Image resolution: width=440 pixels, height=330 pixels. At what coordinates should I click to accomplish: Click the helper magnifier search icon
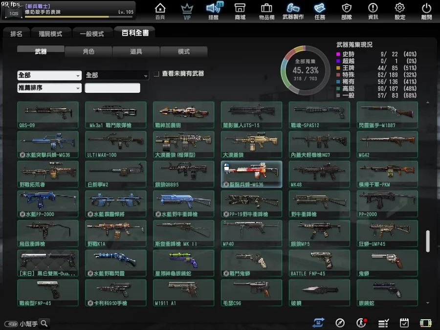click(44, 324)
